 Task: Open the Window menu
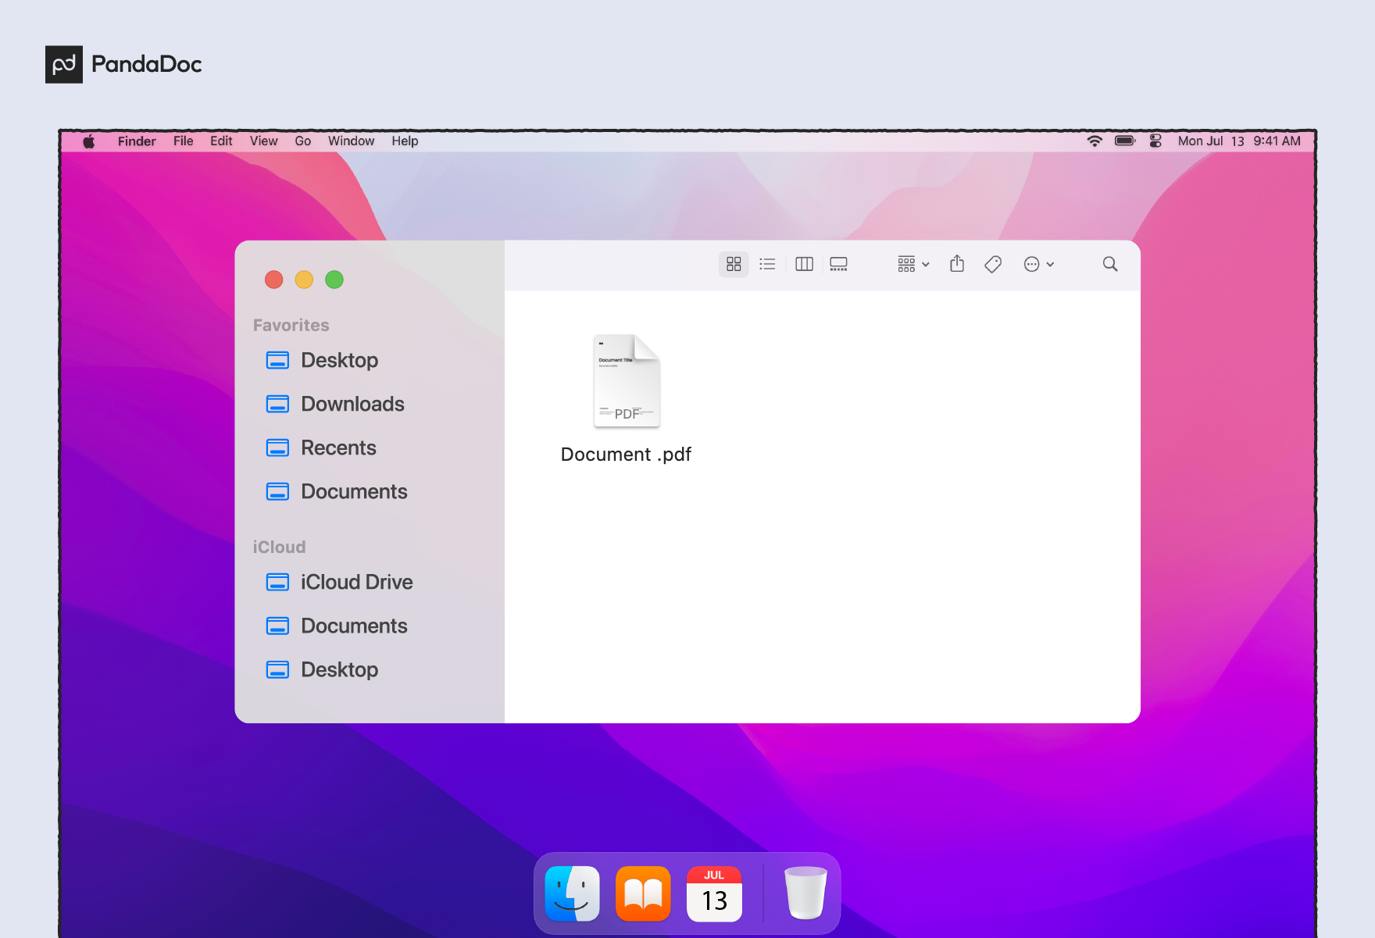(351, 141)
